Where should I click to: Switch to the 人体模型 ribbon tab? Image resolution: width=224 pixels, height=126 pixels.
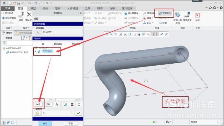(x=73, y=8)
